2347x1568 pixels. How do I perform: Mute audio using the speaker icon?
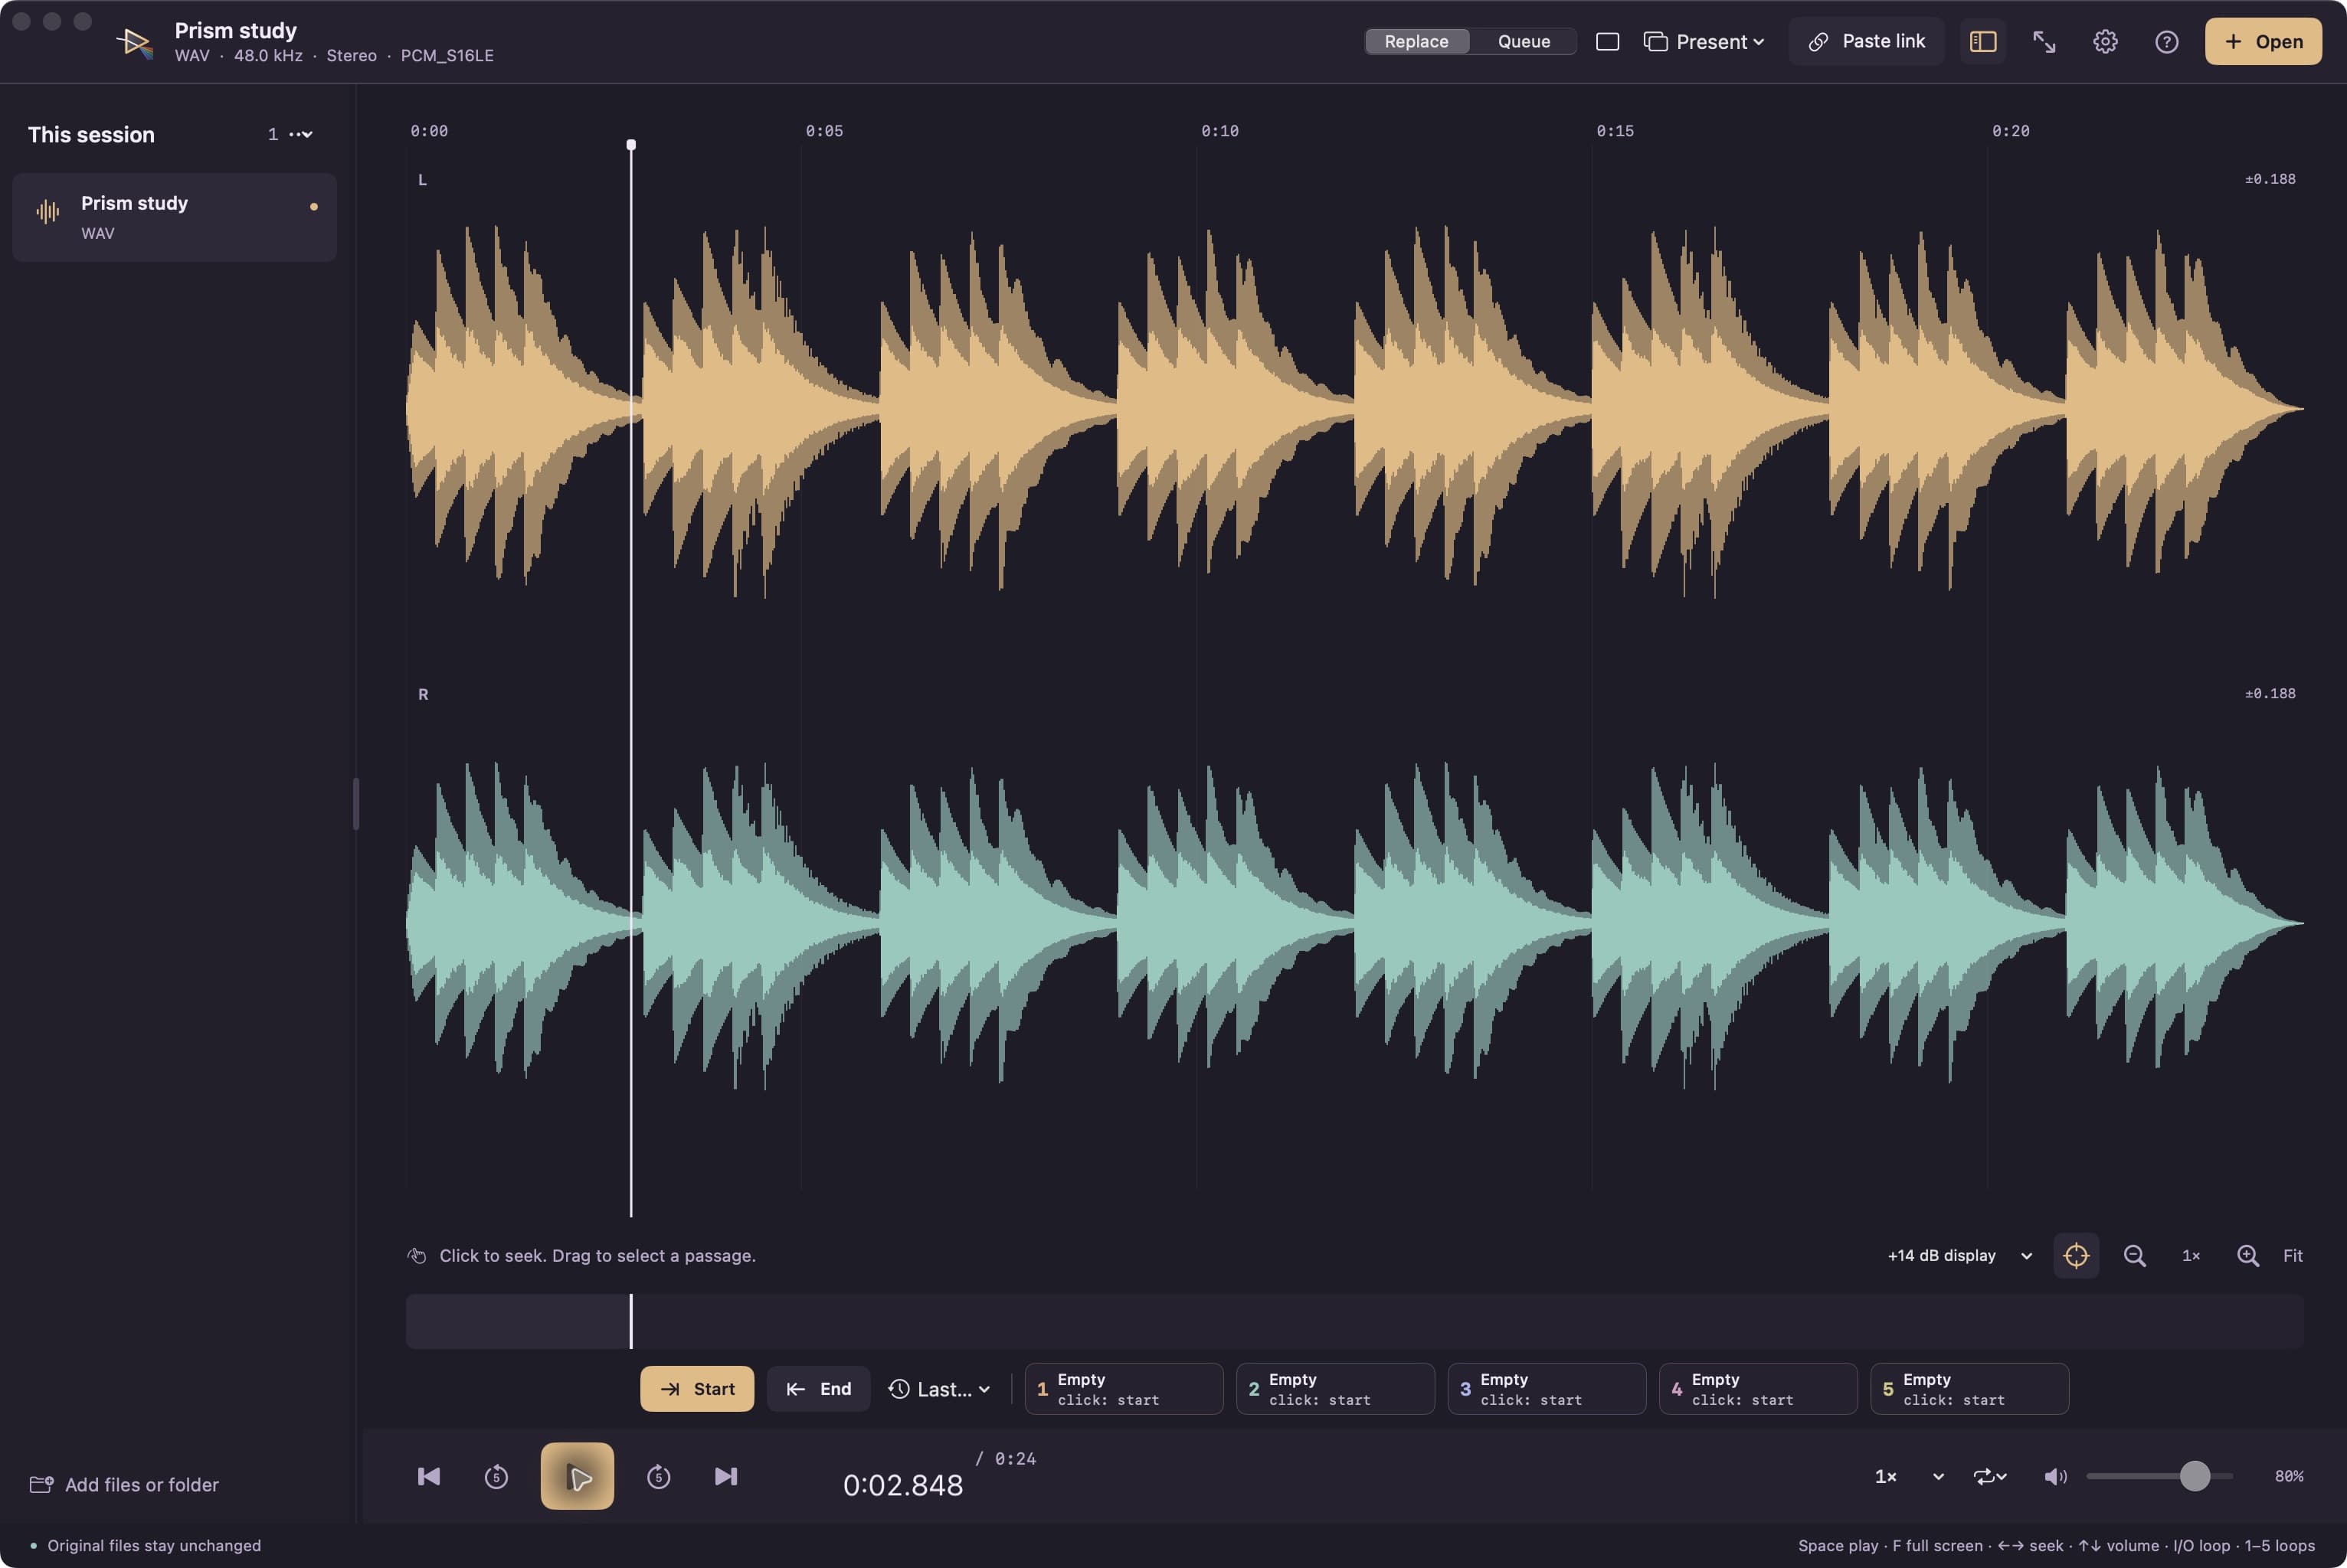pos(2055,1476)
